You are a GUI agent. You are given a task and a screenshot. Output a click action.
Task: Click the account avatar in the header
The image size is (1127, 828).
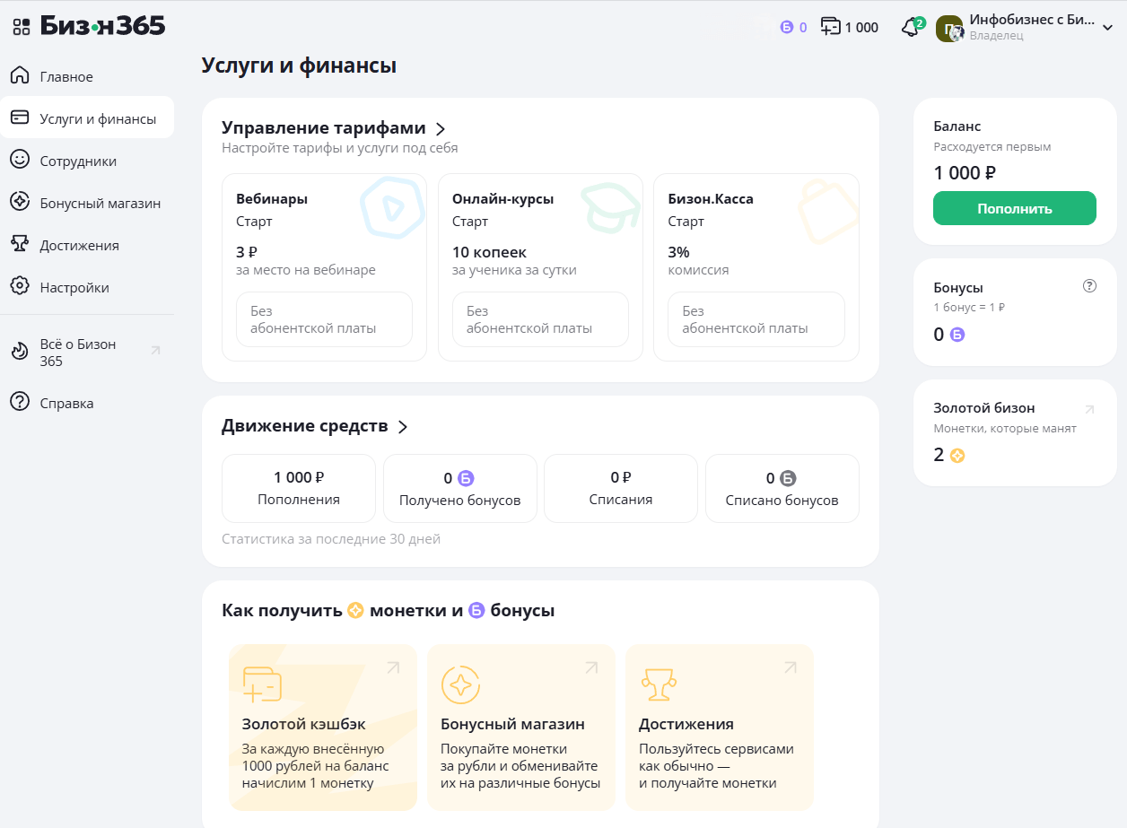tap(948, 29)
